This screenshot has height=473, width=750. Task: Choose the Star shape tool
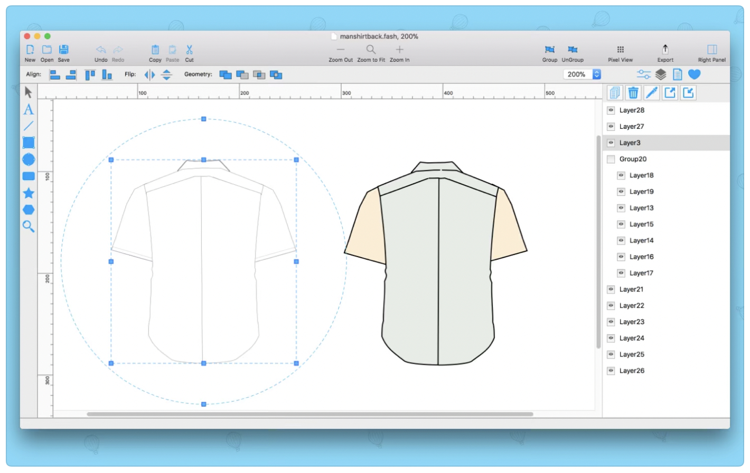[x=29, y=193]
